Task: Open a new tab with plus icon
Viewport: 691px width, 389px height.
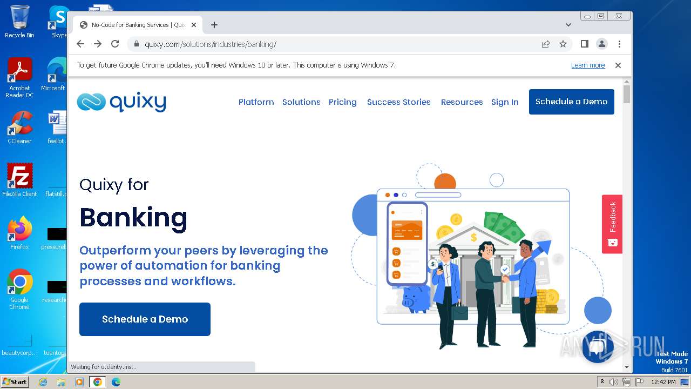Action: pos(214,25)
